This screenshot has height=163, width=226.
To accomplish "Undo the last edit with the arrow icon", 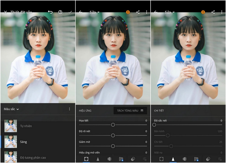I will [50, 12].
